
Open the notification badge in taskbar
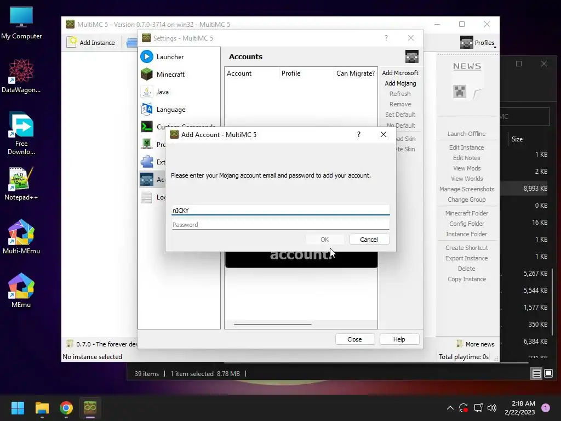545,408
